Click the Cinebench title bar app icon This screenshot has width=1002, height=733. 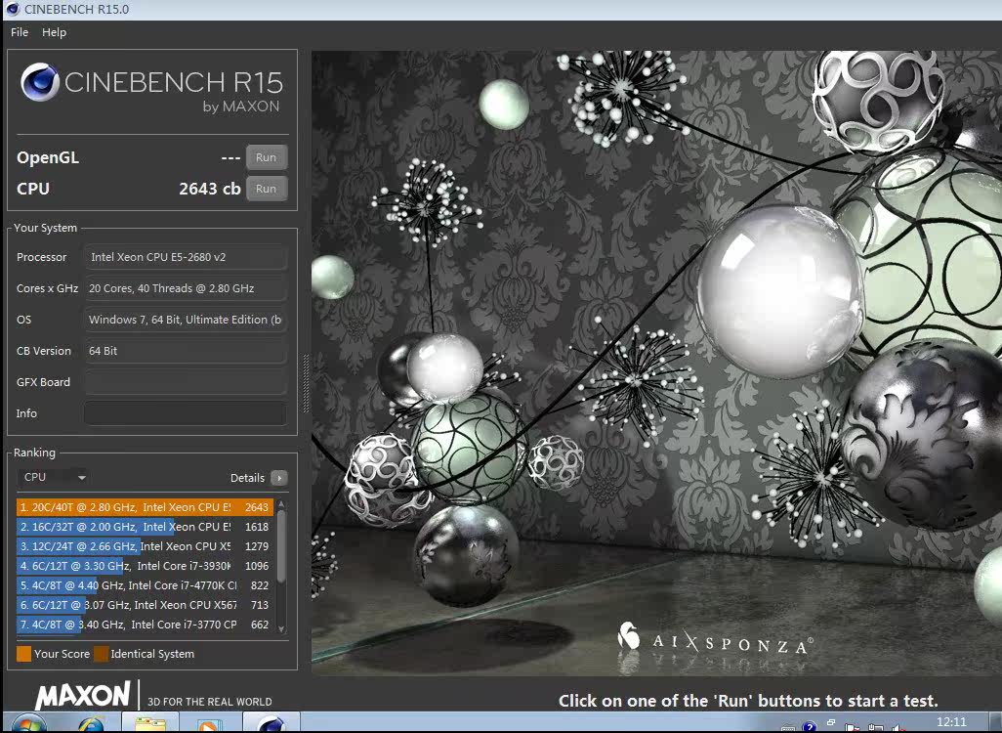pyautogui.click(x=12, y=9)
